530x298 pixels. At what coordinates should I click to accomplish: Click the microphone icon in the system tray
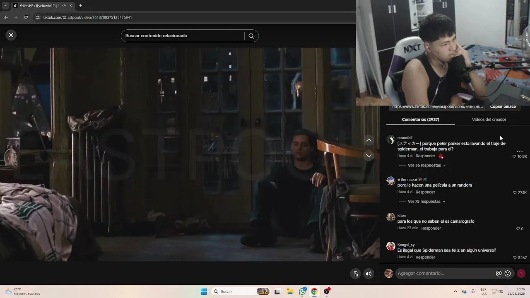(473, 292)
